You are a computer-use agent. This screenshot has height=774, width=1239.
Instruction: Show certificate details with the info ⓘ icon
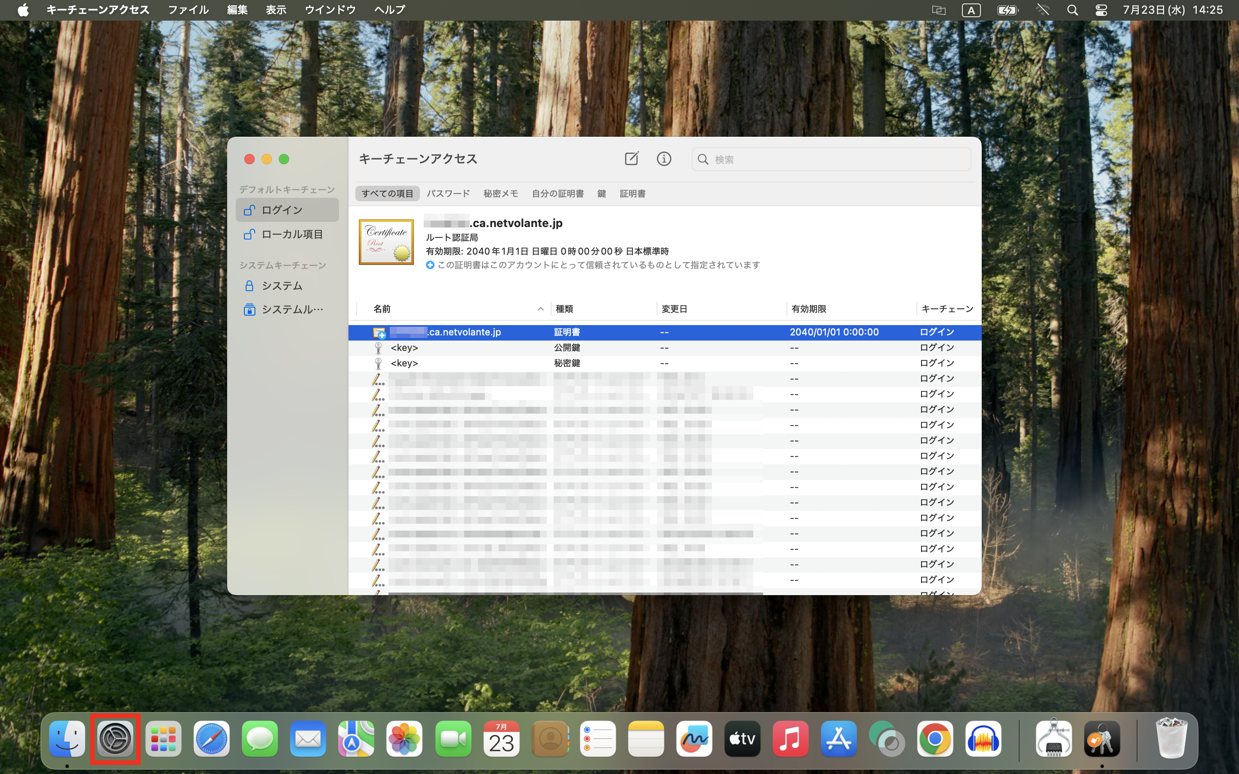664,159
